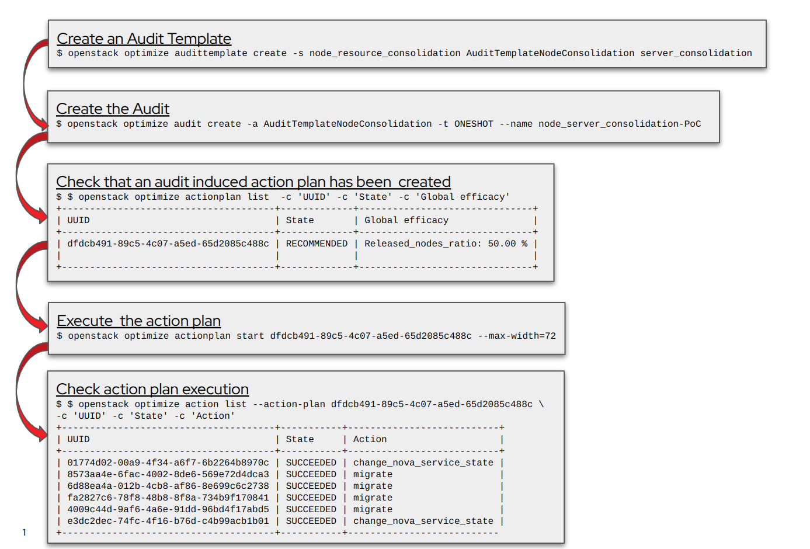Open the 'Create an Audit Template' heading
Image resolution: width=810 pixels, height=549 pixels.
[x=144, y=39]
